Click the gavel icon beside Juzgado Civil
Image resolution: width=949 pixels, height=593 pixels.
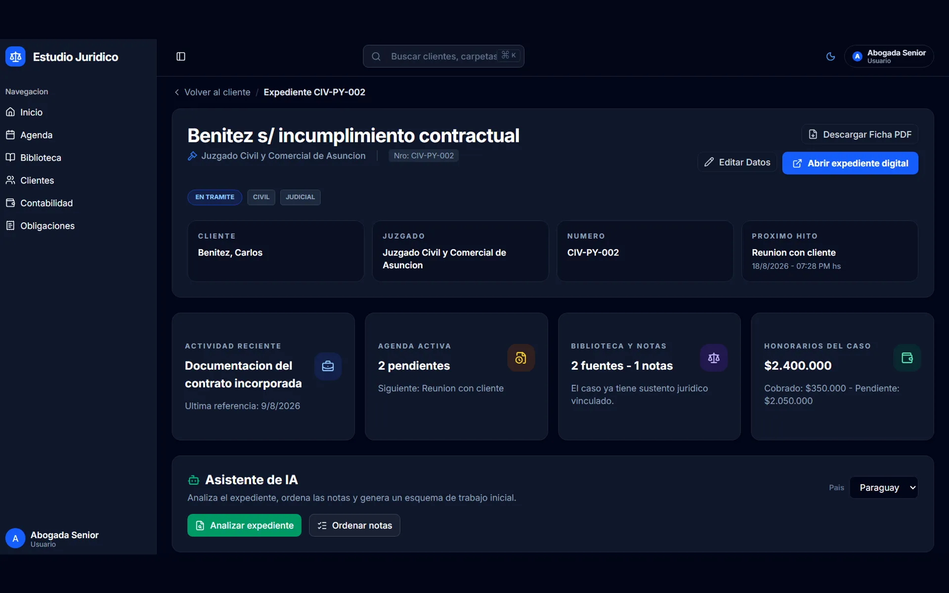point(192,156)
